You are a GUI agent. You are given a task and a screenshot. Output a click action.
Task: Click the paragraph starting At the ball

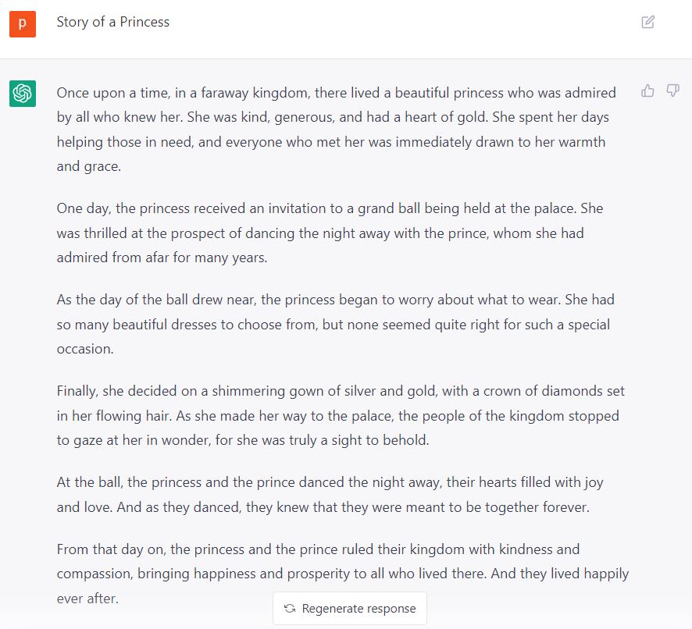click(x=328, y=495)
